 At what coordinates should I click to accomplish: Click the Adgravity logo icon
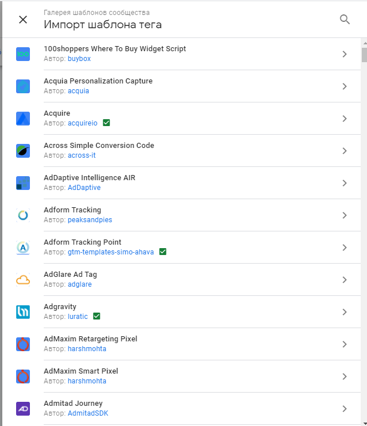(x=23, y=312)
